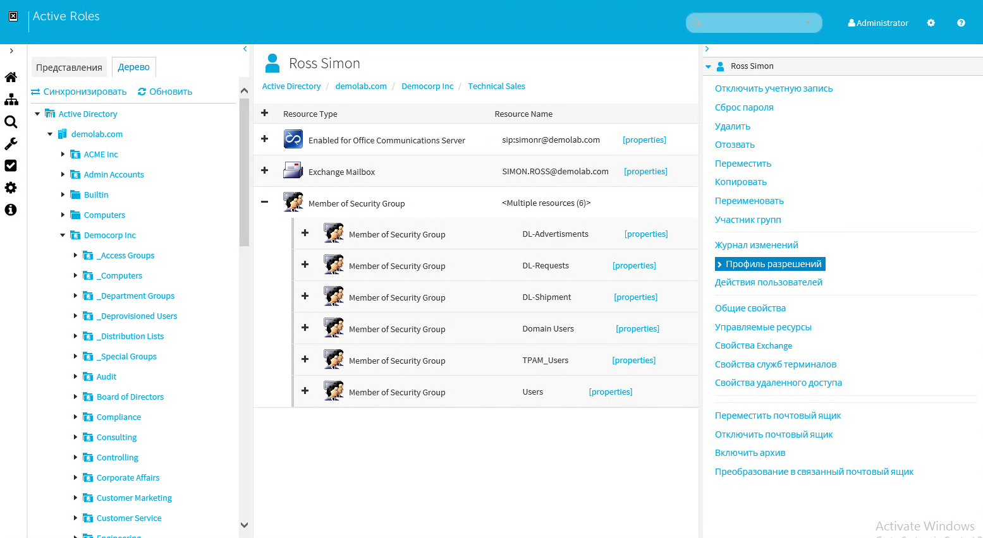Open the search magnifier in left sidebar
The width and height of the screenshot is (983, 538).
(11, 121)
